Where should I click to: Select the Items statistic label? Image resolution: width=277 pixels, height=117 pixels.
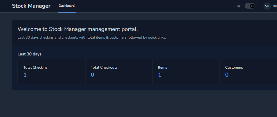tap(162, 67)
